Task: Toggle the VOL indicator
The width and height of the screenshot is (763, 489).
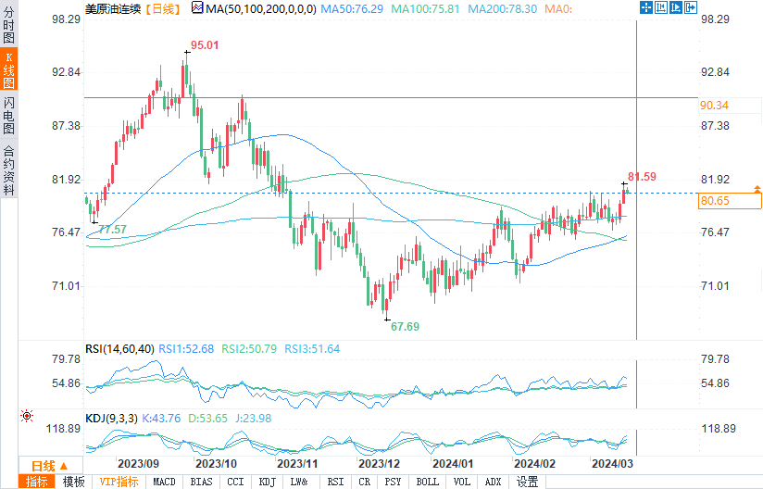Action: point(460,482)
